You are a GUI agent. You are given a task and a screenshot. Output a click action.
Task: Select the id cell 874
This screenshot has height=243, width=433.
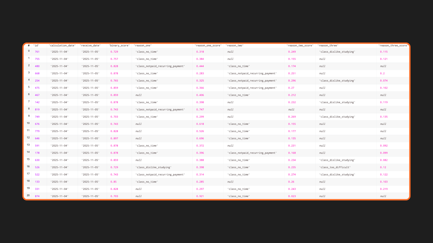37,196
